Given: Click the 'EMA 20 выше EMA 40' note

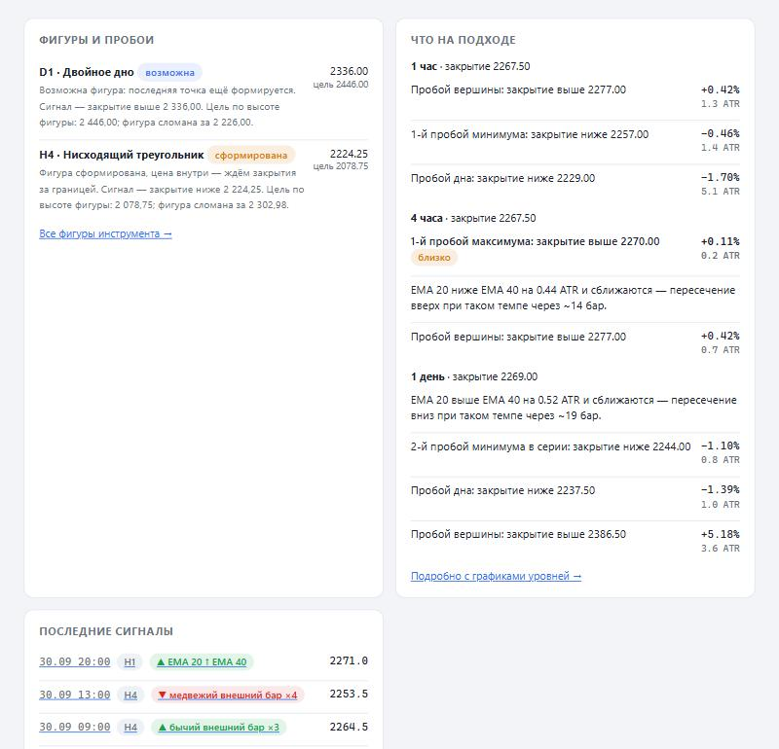Looking at the screenshot, I should click(574, 408).
